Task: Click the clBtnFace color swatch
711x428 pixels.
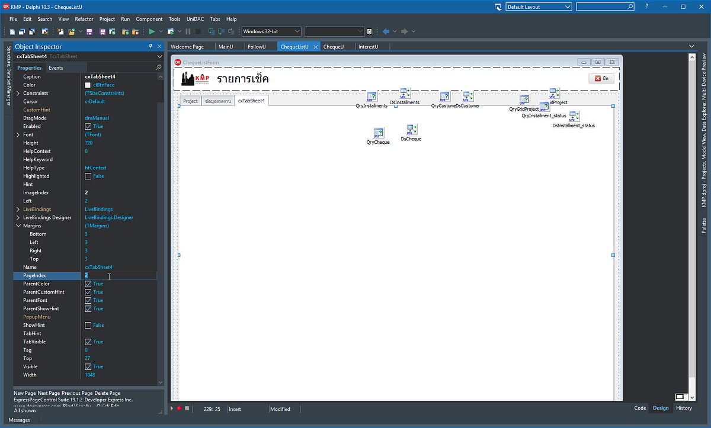Action: 87,84
